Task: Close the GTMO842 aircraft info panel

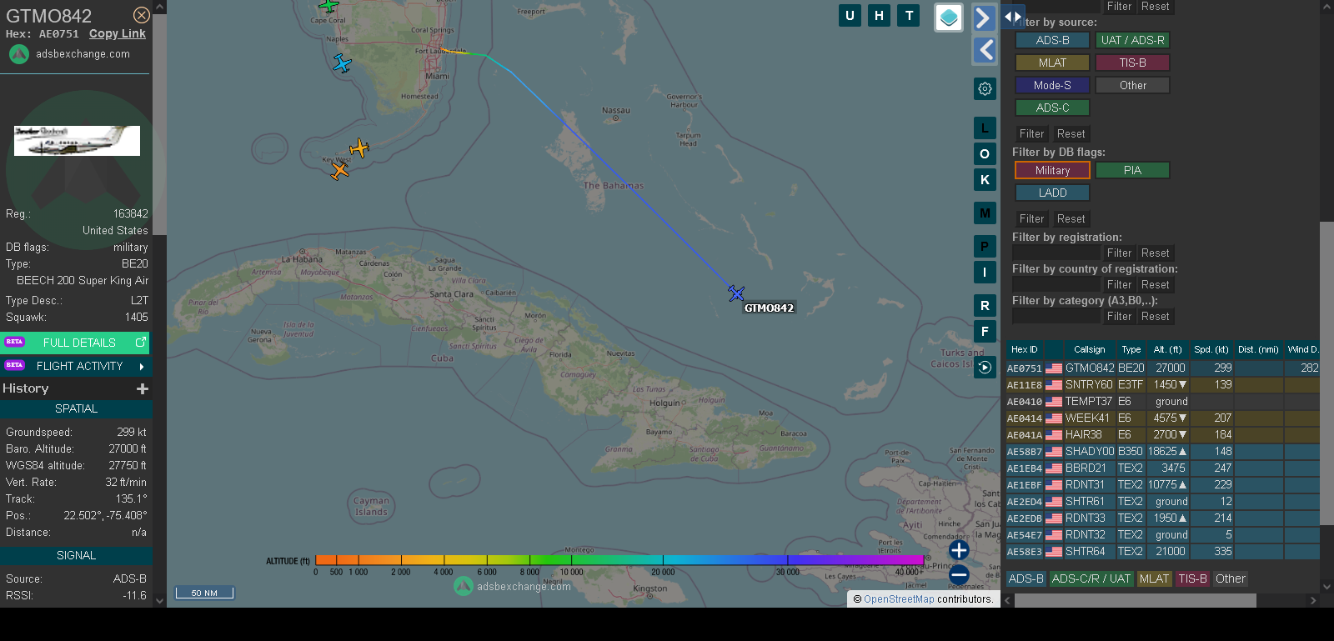Action: pyautogui.click(x=142, y=15)
